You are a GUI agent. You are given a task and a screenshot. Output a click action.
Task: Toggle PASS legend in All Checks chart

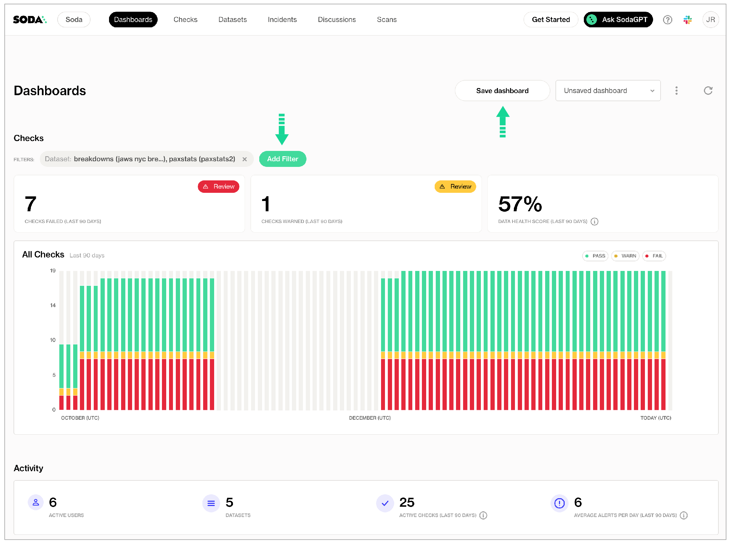point(595,256)
